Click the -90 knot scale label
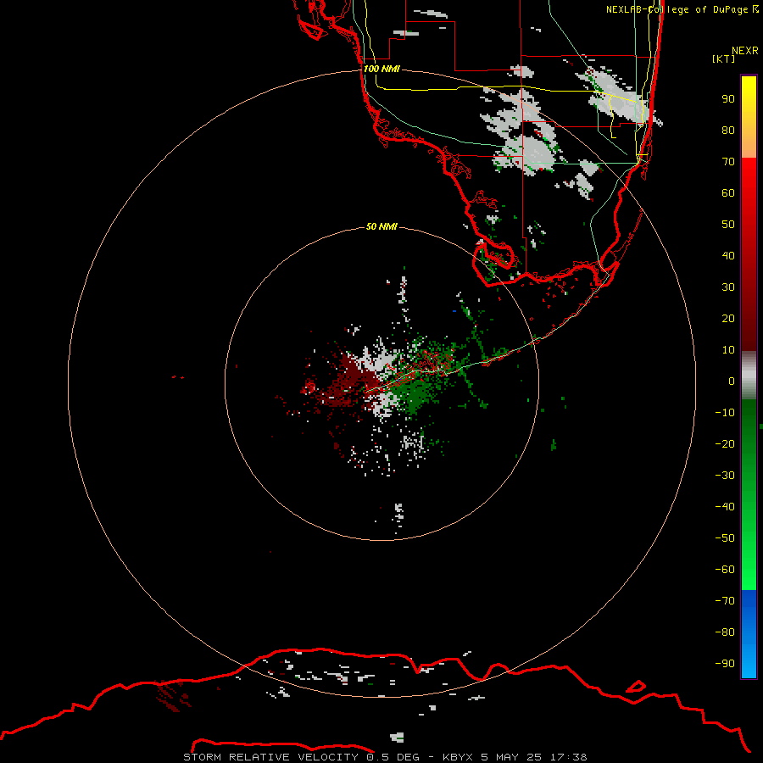This screenshot has height=763, width=763. (725, 664)
